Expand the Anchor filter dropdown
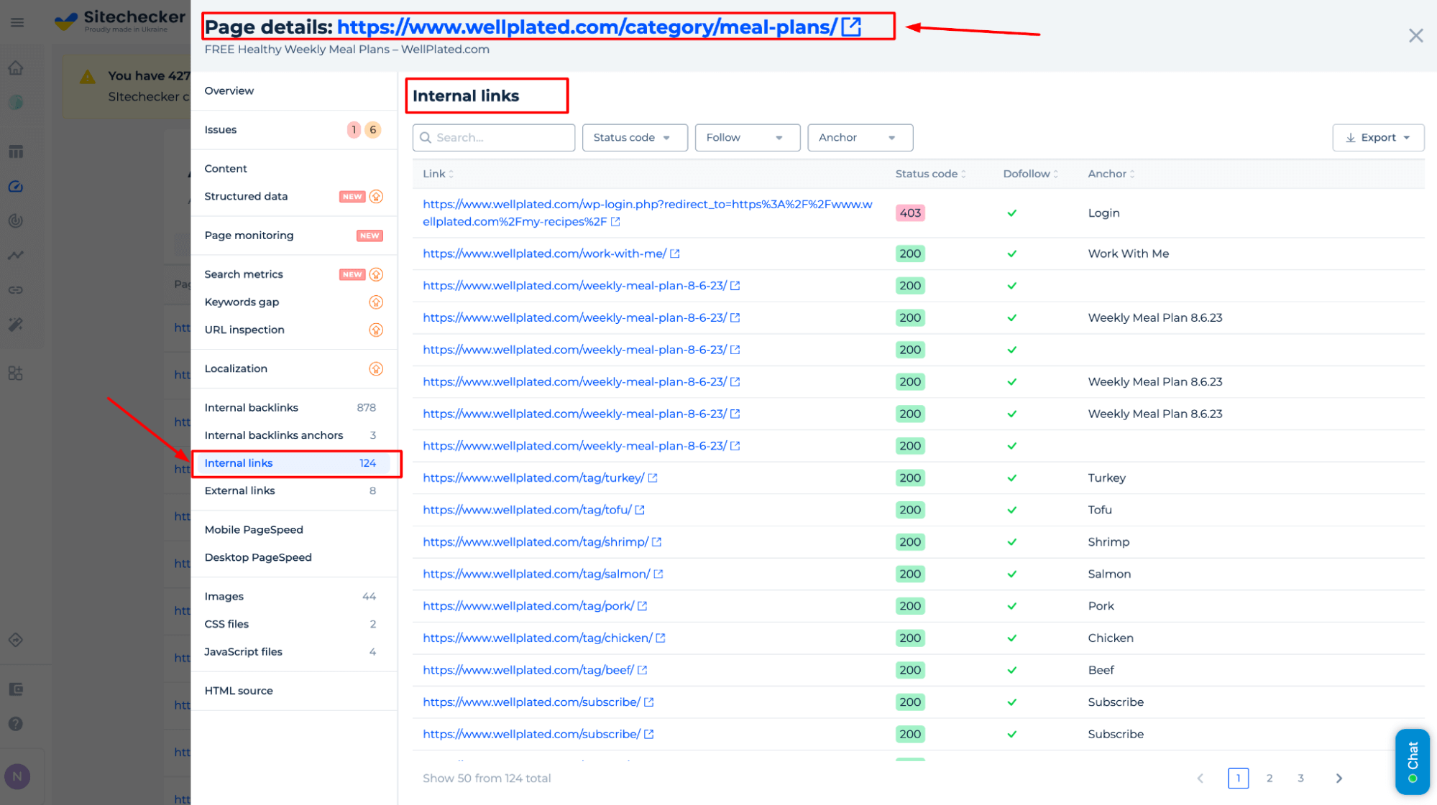This screenshot has height=805, width=1437. [860, 138]
